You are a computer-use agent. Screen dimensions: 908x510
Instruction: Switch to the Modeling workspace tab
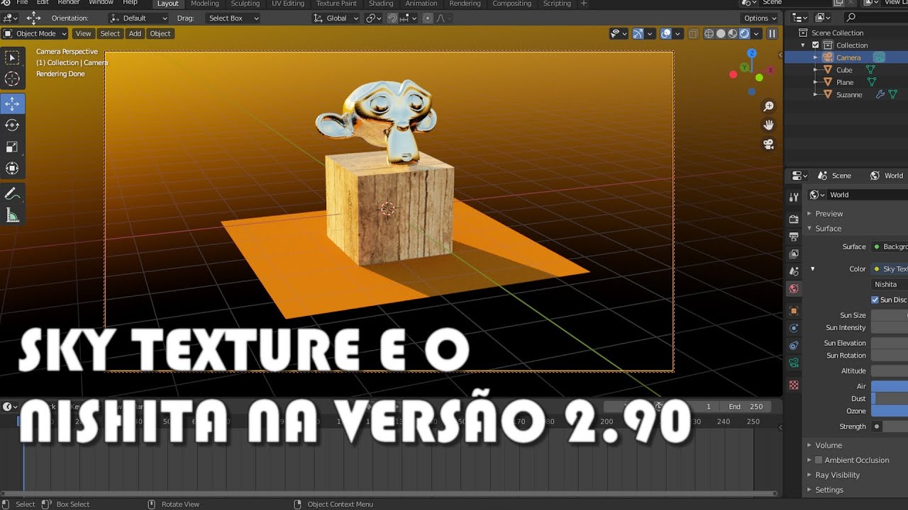click(x=205, y=4)
